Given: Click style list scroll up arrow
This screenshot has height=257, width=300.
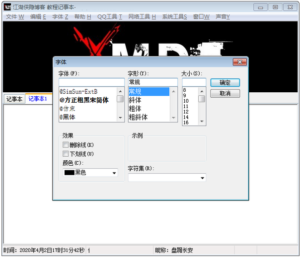Looking at the screenshot, I should coord(173,91).
